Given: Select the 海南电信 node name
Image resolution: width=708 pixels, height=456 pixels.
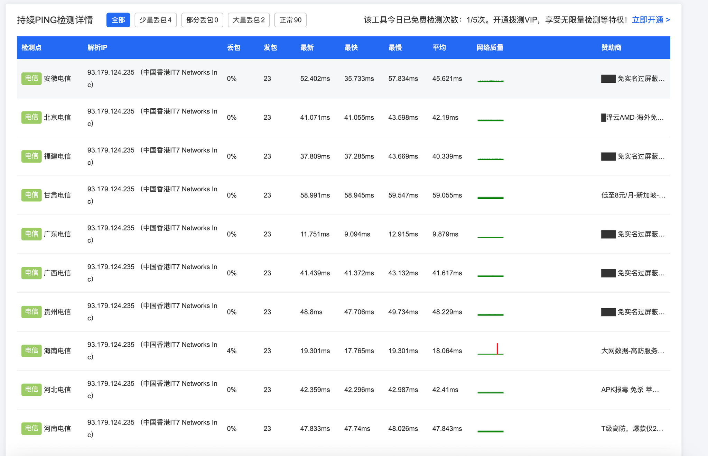Looking at the screenshot, I should [57, 351].
